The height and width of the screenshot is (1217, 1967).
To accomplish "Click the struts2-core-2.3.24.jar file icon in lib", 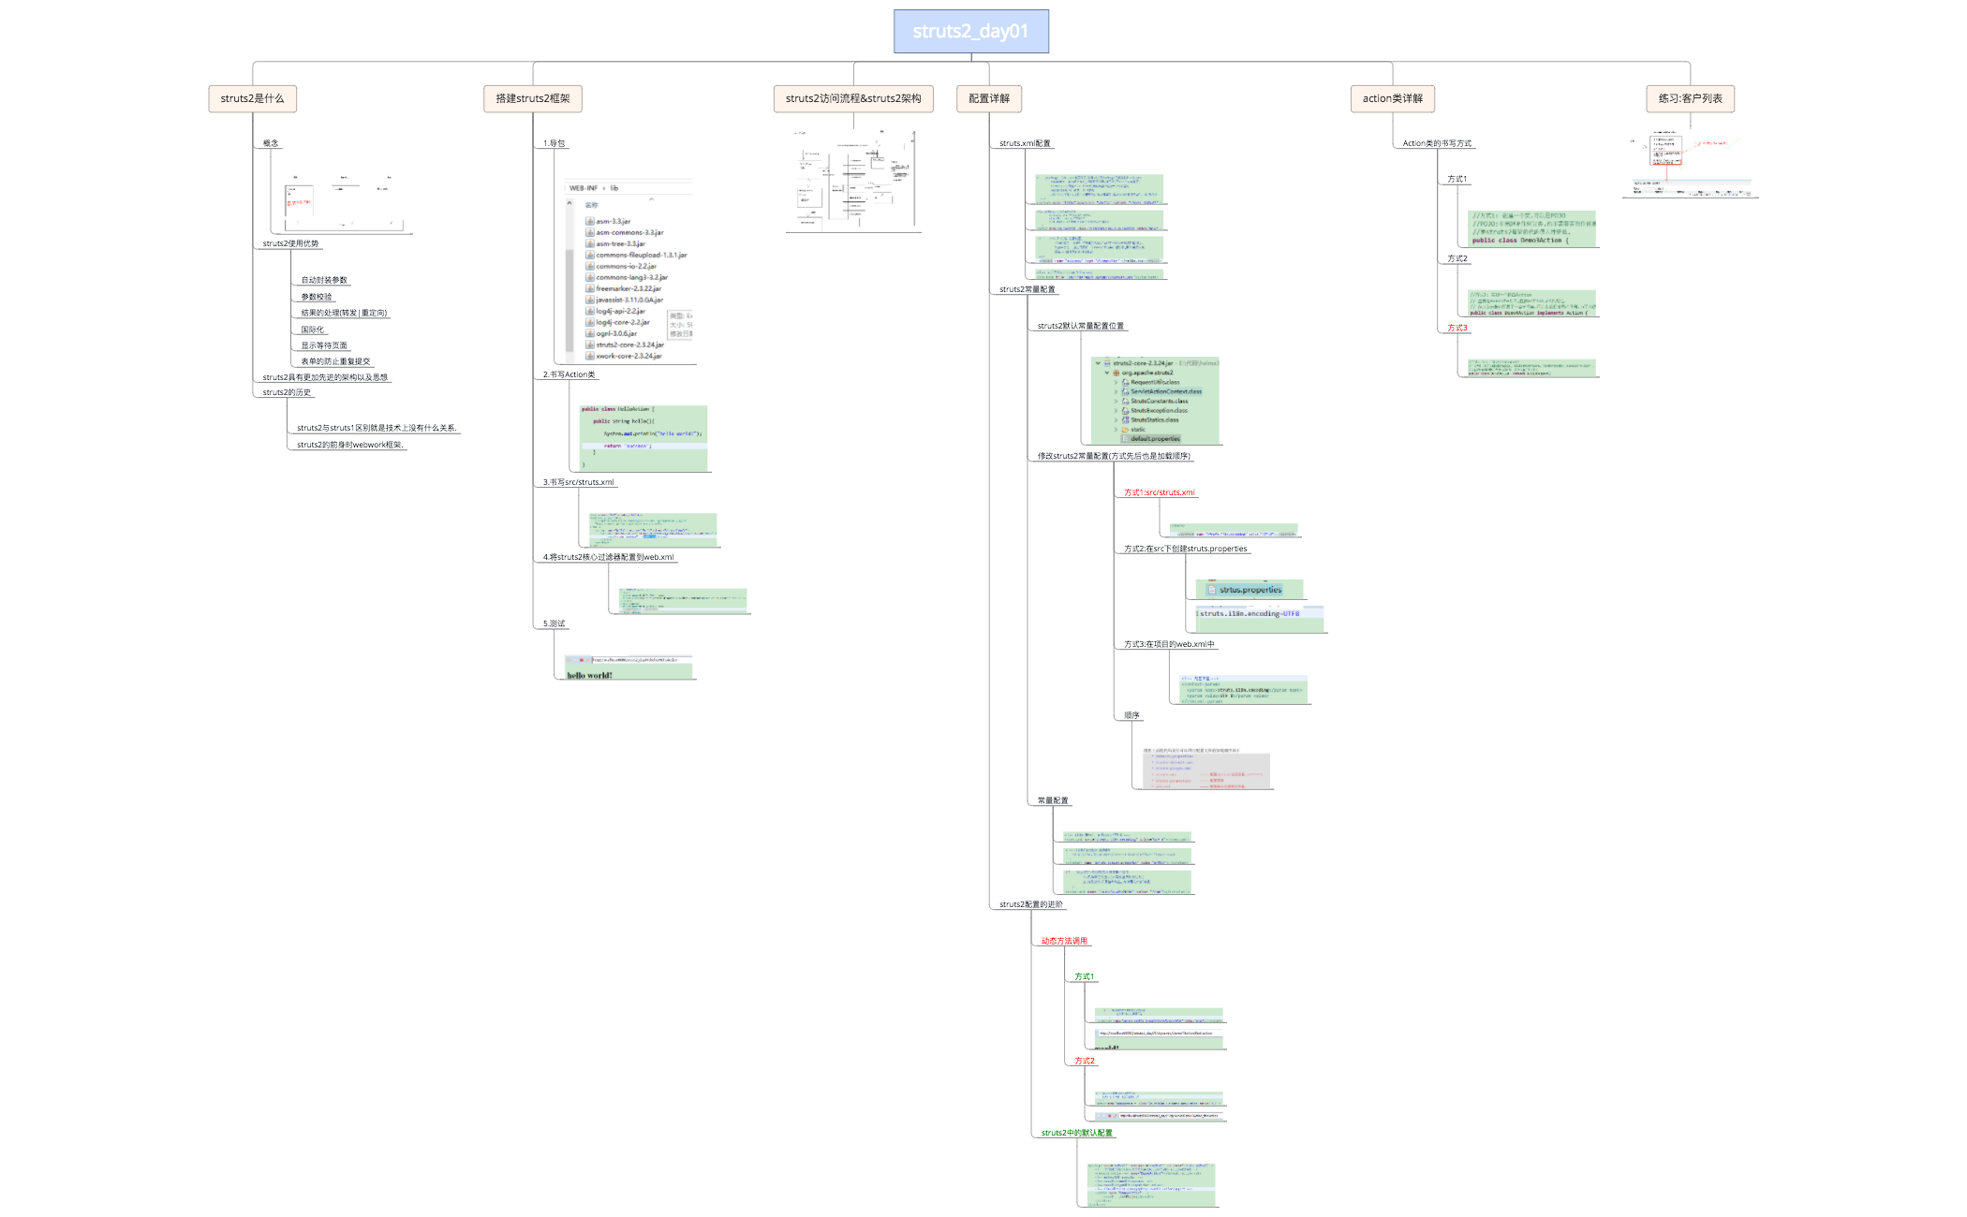I will pyautogui.click(x=590, y=345).
